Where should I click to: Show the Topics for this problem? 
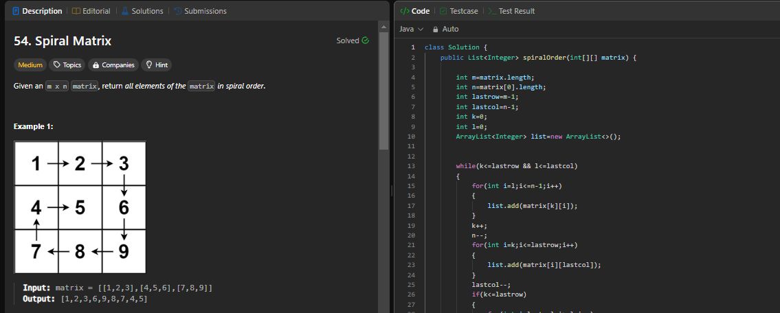pos(67,65)
